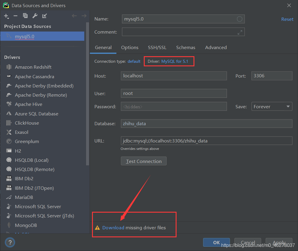Go back with the left arrow icon

[x=74, y=16]
